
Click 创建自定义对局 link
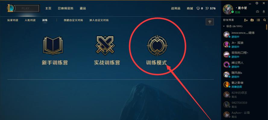click(73, 20)
